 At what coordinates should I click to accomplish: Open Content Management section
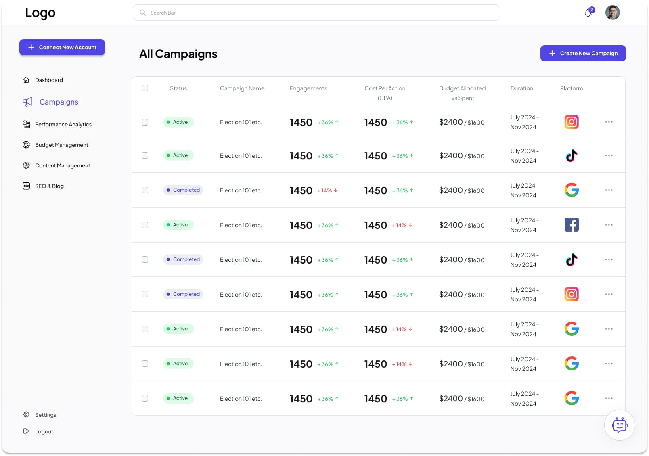(62, 165)
